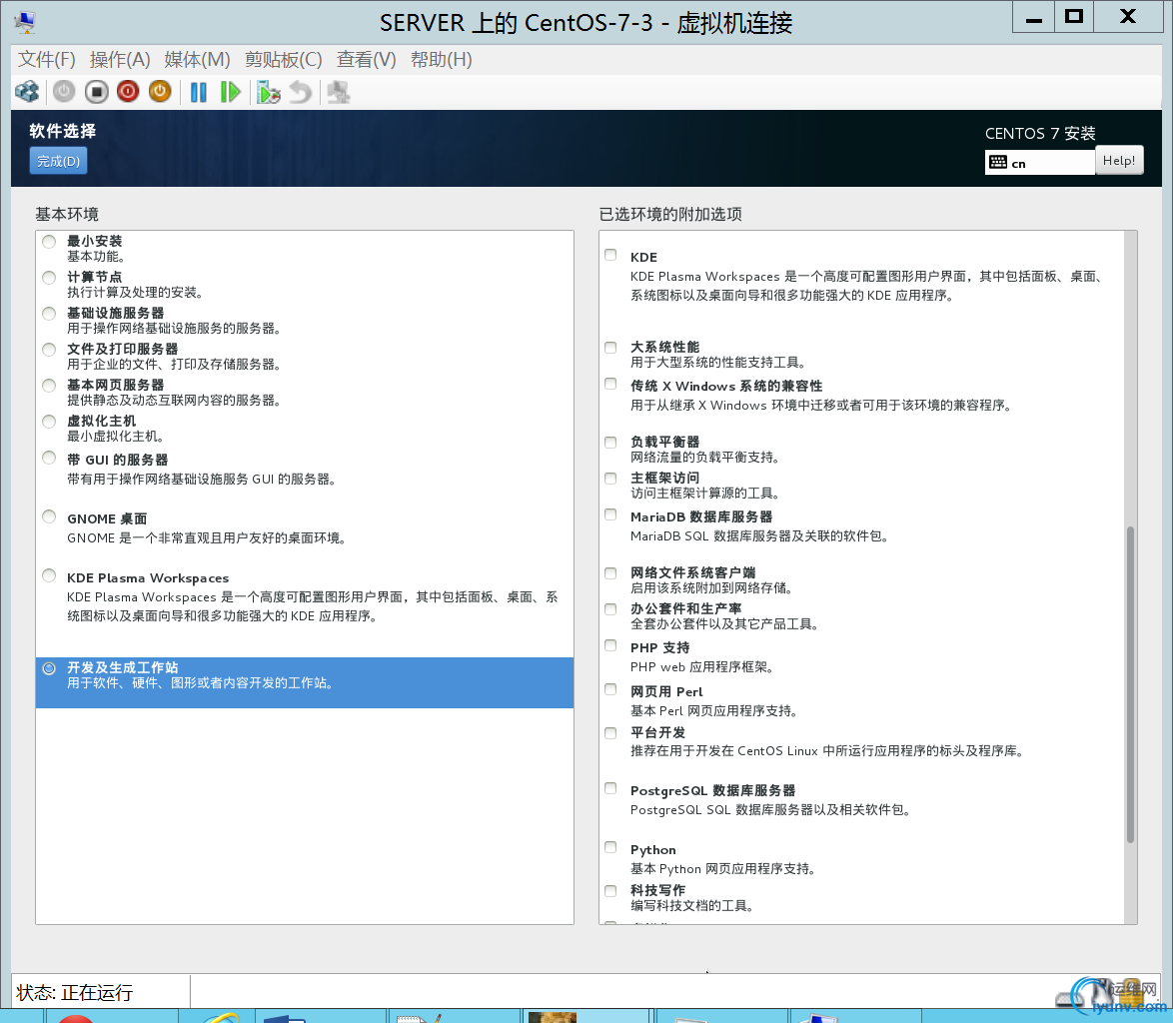Select the 基本网页服务器 radio button
This screenshot has width=1173, height=1023.
[x=49, y=385]
